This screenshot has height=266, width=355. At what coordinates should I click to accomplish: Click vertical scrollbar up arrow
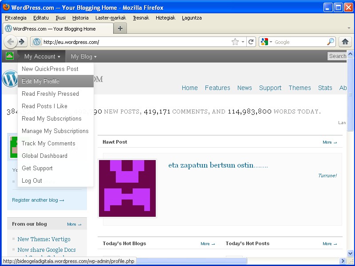coord(350,54)
